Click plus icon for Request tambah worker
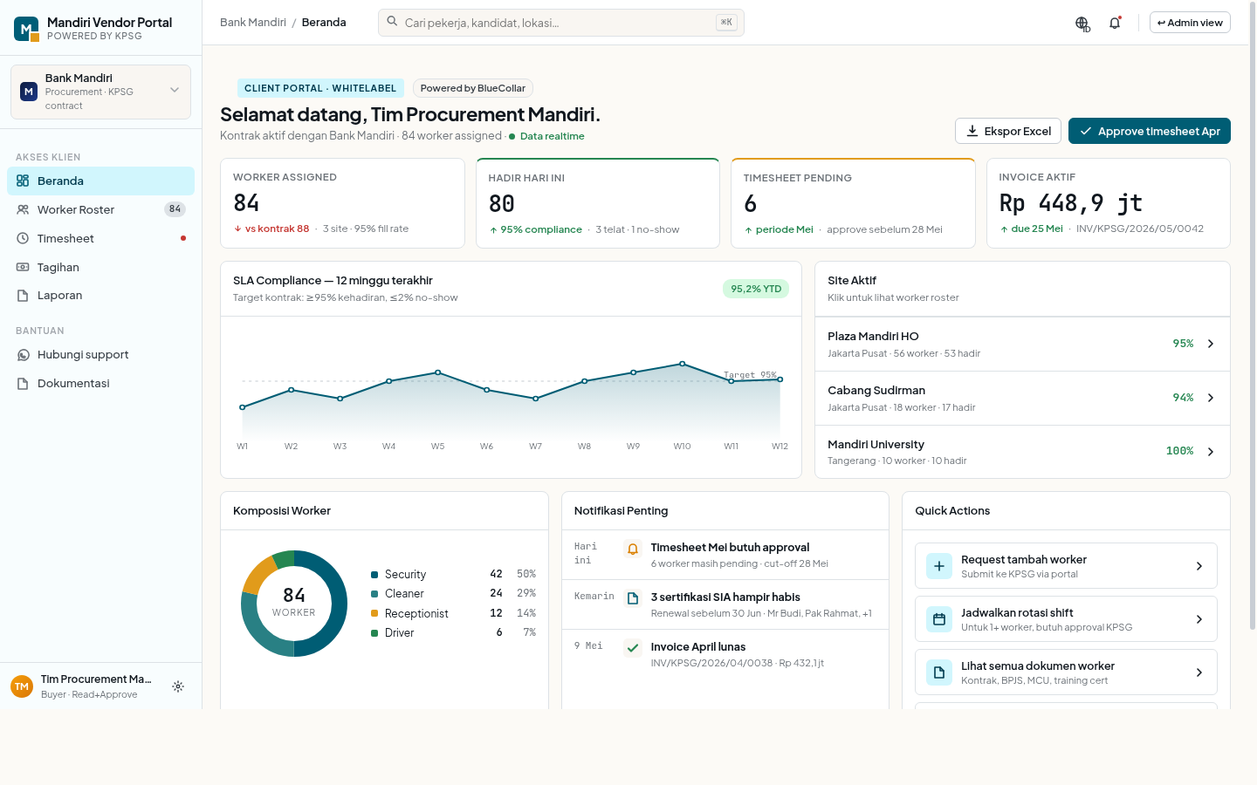Screen dimensions: 1257x785 (x=939, y=566)
